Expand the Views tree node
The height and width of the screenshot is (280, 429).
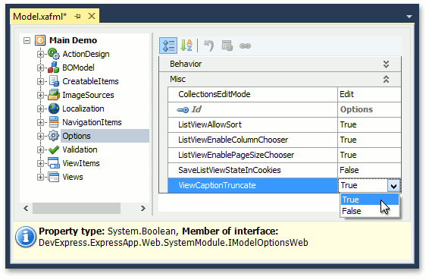coord(40,177)
